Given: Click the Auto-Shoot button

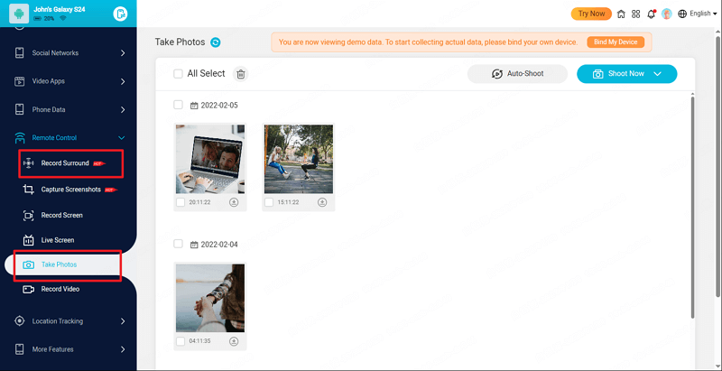Looking at the screenshot, I should coord(517,74).
